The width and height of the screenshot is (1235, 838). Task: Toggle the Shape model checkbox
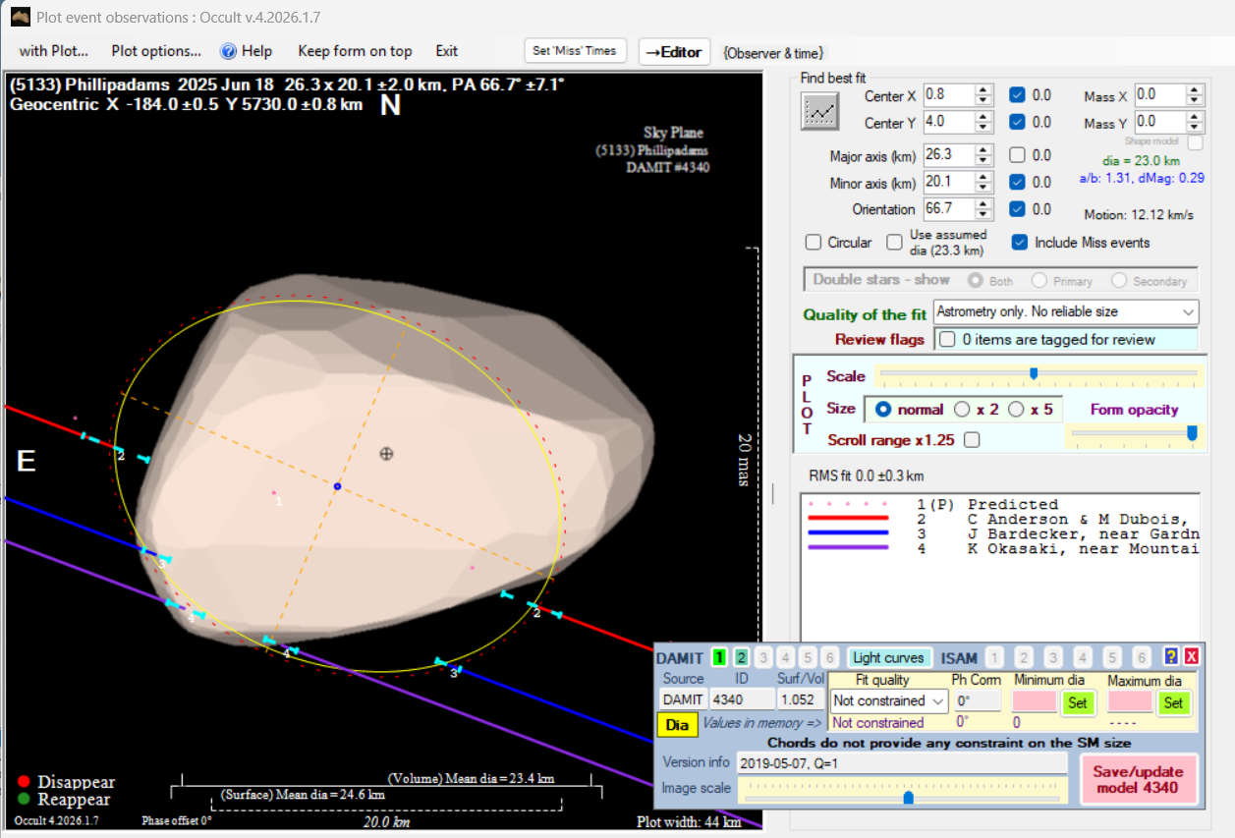[x=1195, y=141]
